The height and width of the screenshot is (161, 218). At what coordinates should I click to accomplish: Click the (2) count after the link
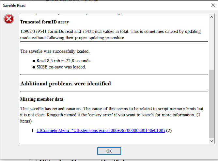click(169, 130)
